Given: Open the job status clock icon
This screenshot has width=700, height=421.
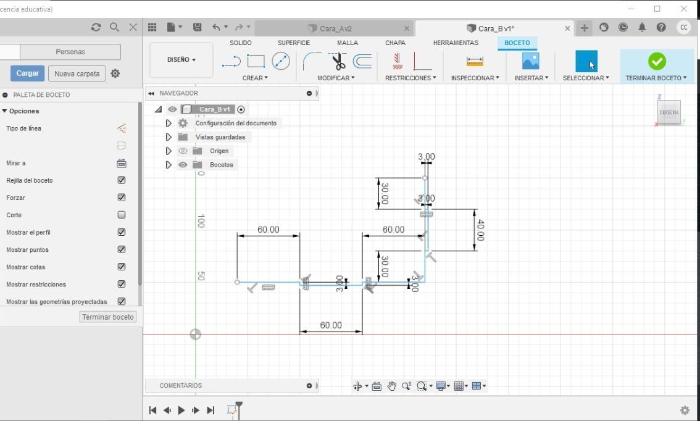Looking at the screenshot, I should pos(623,28).
